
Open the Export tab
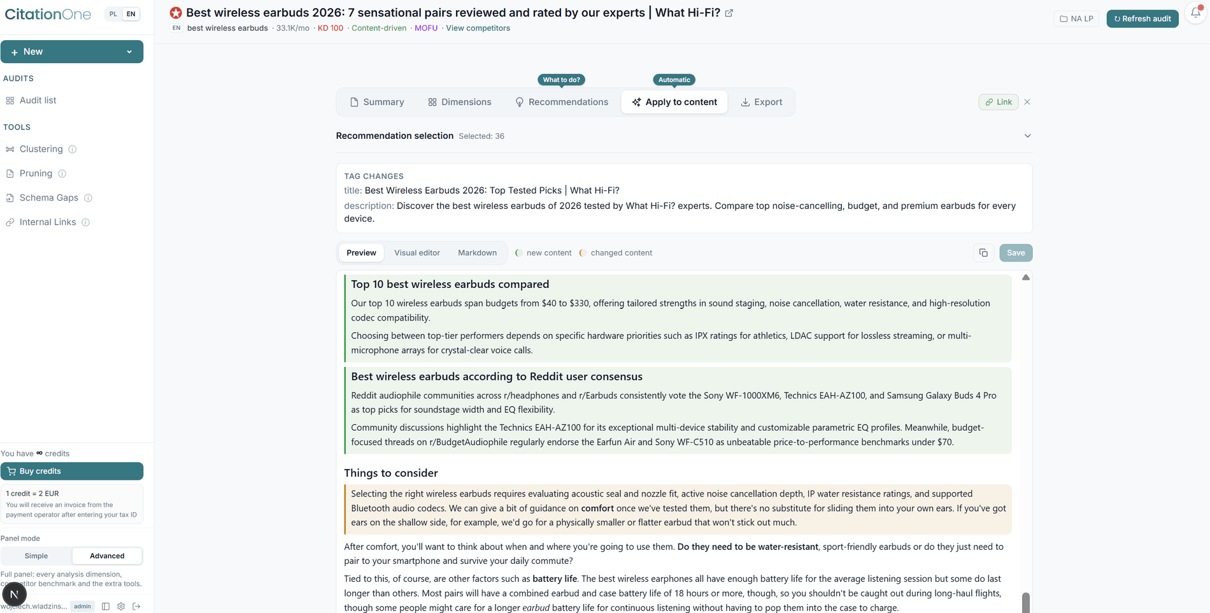762,102
